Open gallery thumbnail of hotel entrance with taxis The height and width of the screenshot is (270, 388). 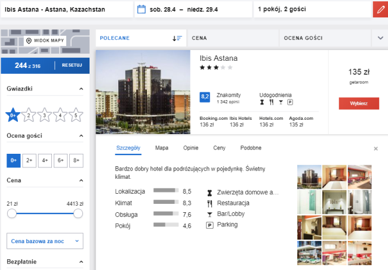click(309, 253)
